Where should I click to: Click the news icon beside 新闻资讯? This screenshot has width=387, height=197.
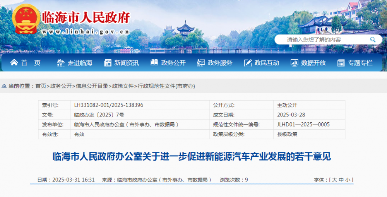pyautogui.click(x=108, y=63)
